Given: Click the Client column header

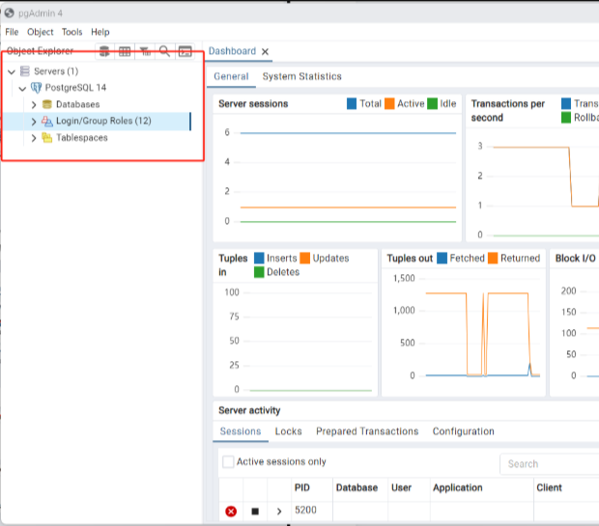Looking at the screenshot, I should [549, 487].
